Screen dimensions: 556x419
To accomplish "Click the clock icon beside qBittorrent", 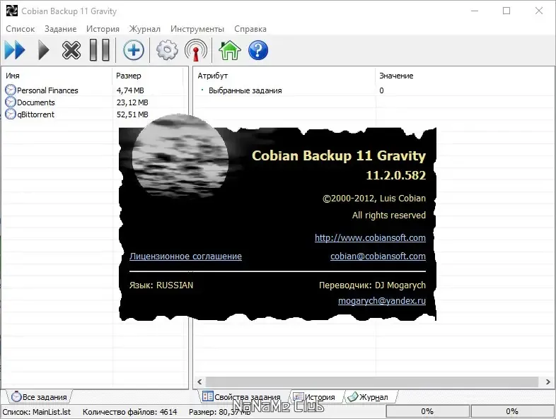I will point(11,114).
